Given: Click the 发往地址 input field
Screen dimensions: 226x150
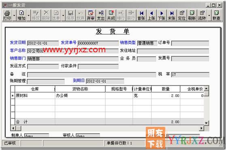Looking at the screenshot, I should [x=173, y=51].
